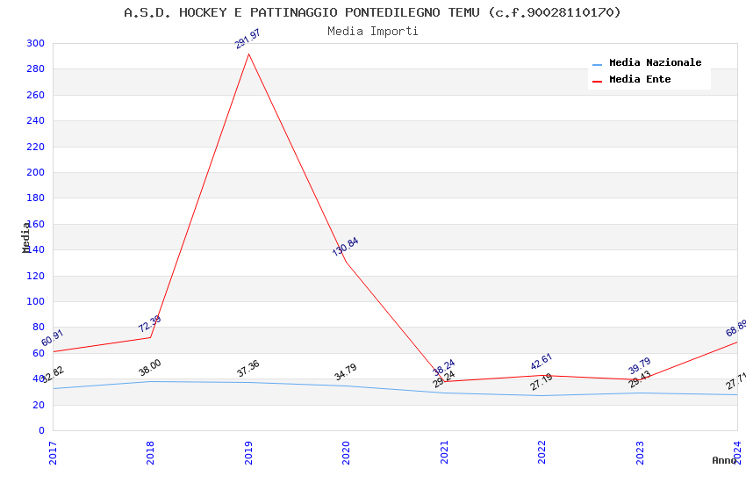
Task: Click the Media y-axis title
Action: click(25, 237)
